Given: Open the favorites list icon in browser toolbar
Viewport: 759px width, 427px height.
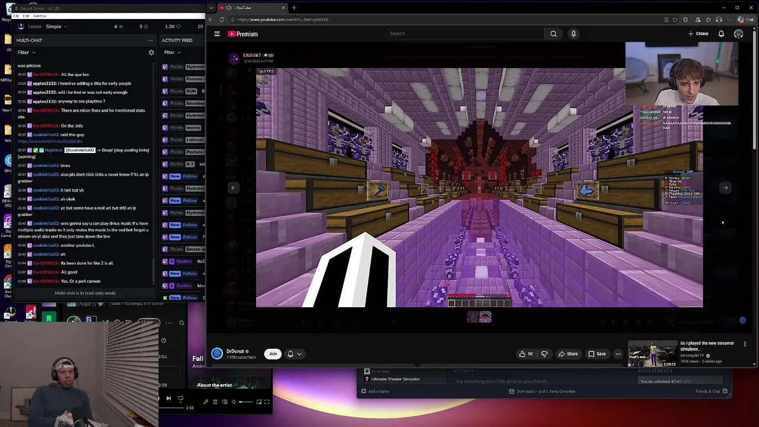Looking at the screenshot, I should click(x=708, y=20).
